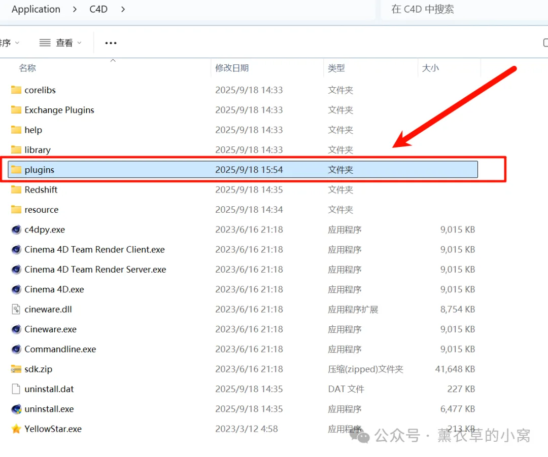
Task: Click the c4dpy.exe application icon
Action: click(16, 230)
